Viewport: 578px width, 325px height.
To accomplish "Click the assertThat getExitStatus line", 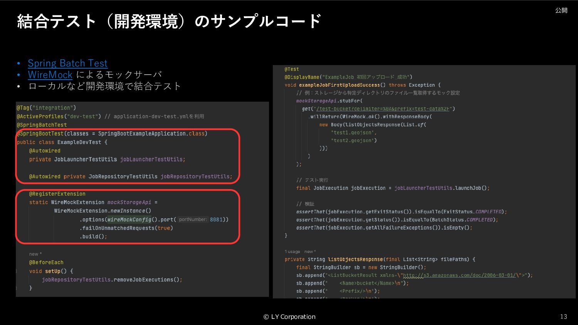I will (x=402, y=212).
